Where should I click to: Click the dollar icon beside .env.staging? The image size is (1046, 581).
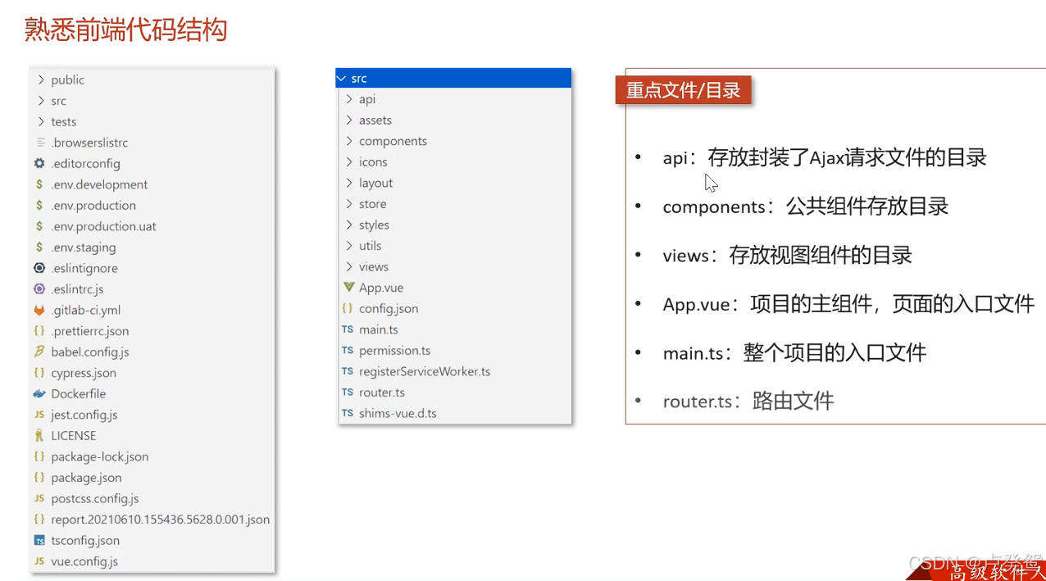pos(39,247)
